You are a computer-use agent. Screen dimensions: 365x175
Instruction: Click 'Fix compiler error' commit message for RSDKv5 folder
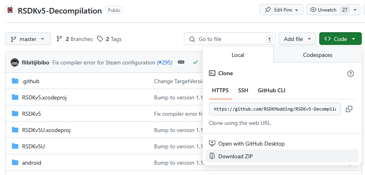179,114
